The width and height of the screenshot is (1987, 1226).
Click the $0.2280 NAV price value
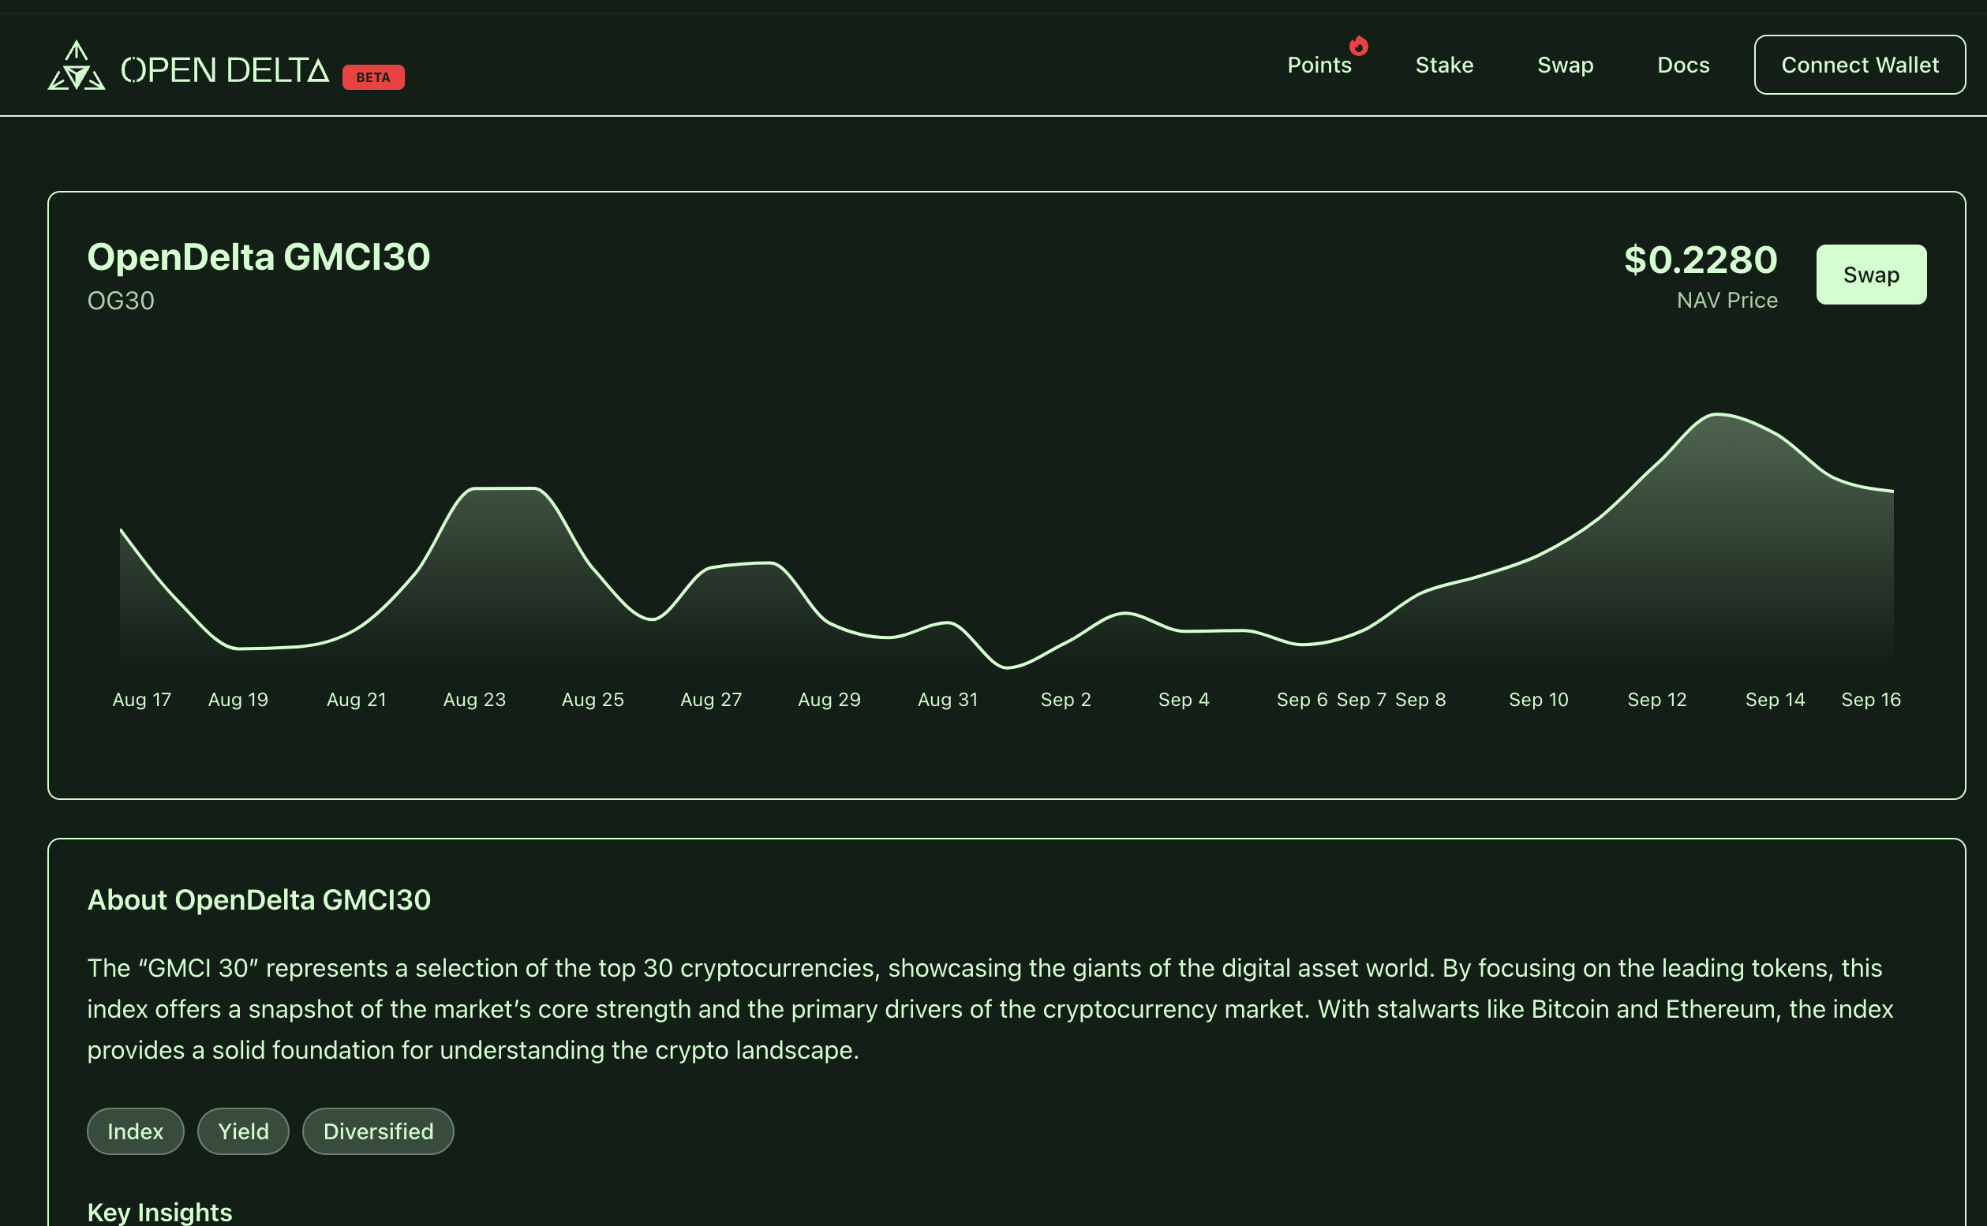pyautogui.click(x=1700, y=260)
